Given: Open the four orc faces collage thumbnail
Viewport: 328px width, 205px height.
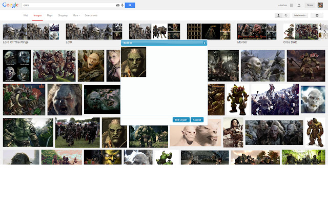Looking at the screenshot, I should coord(17,66).
